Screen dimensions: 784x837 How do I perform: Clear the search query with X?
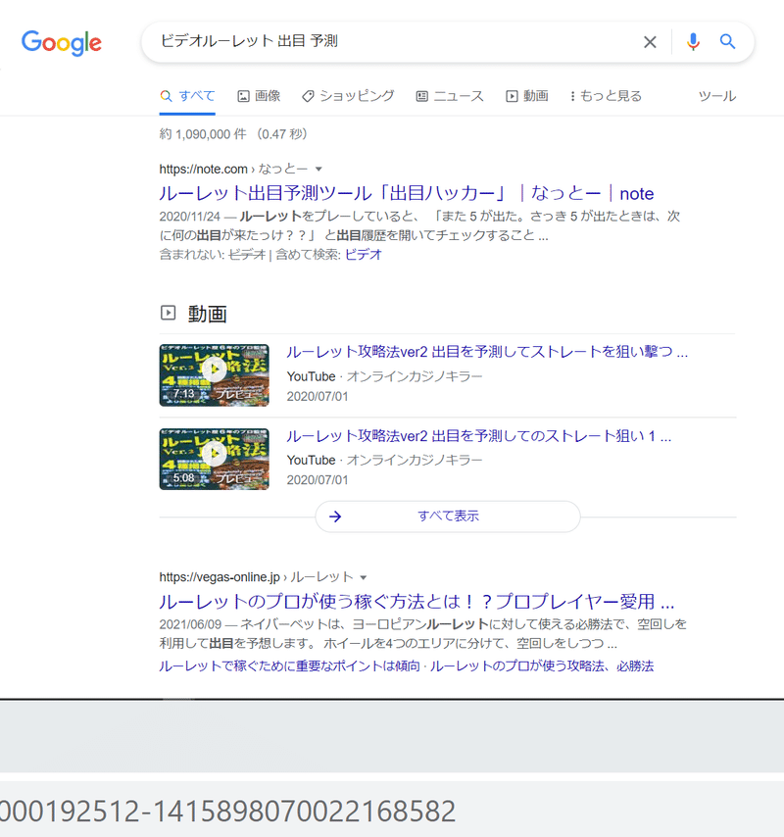click(x=650, y=42)
